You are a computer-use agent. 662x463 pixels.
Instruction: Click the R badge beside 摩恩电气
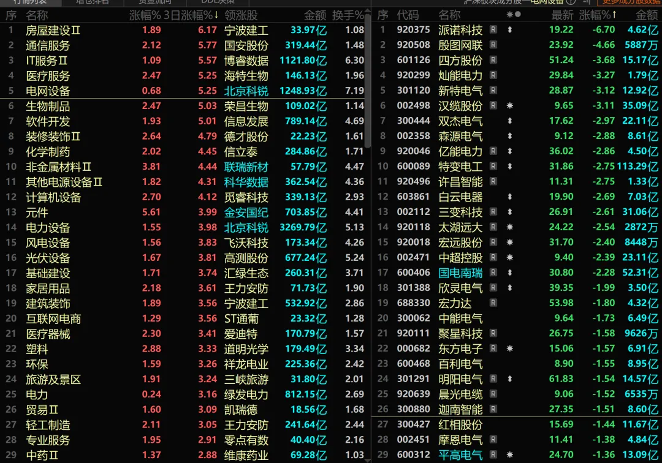[493, 439]
